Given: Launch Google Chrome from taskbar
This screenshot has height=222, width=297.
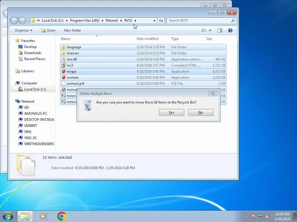Looking at the screenshot, I should click(x=61, y=216).
